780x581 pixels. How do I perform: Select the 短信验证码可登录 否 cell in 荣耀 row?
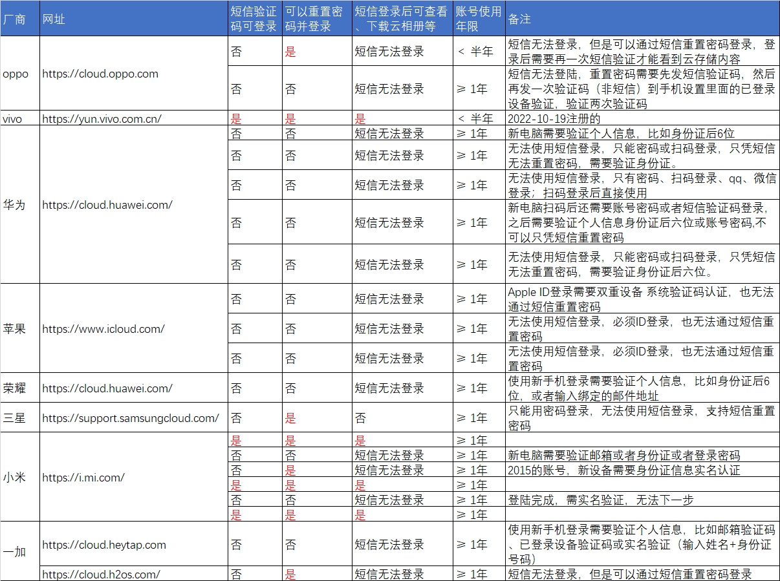(255, 388)
